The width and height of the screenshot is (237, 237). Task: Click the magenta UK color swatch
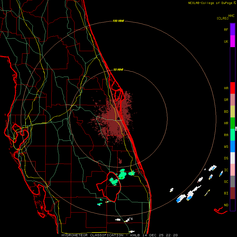[233, 41]
